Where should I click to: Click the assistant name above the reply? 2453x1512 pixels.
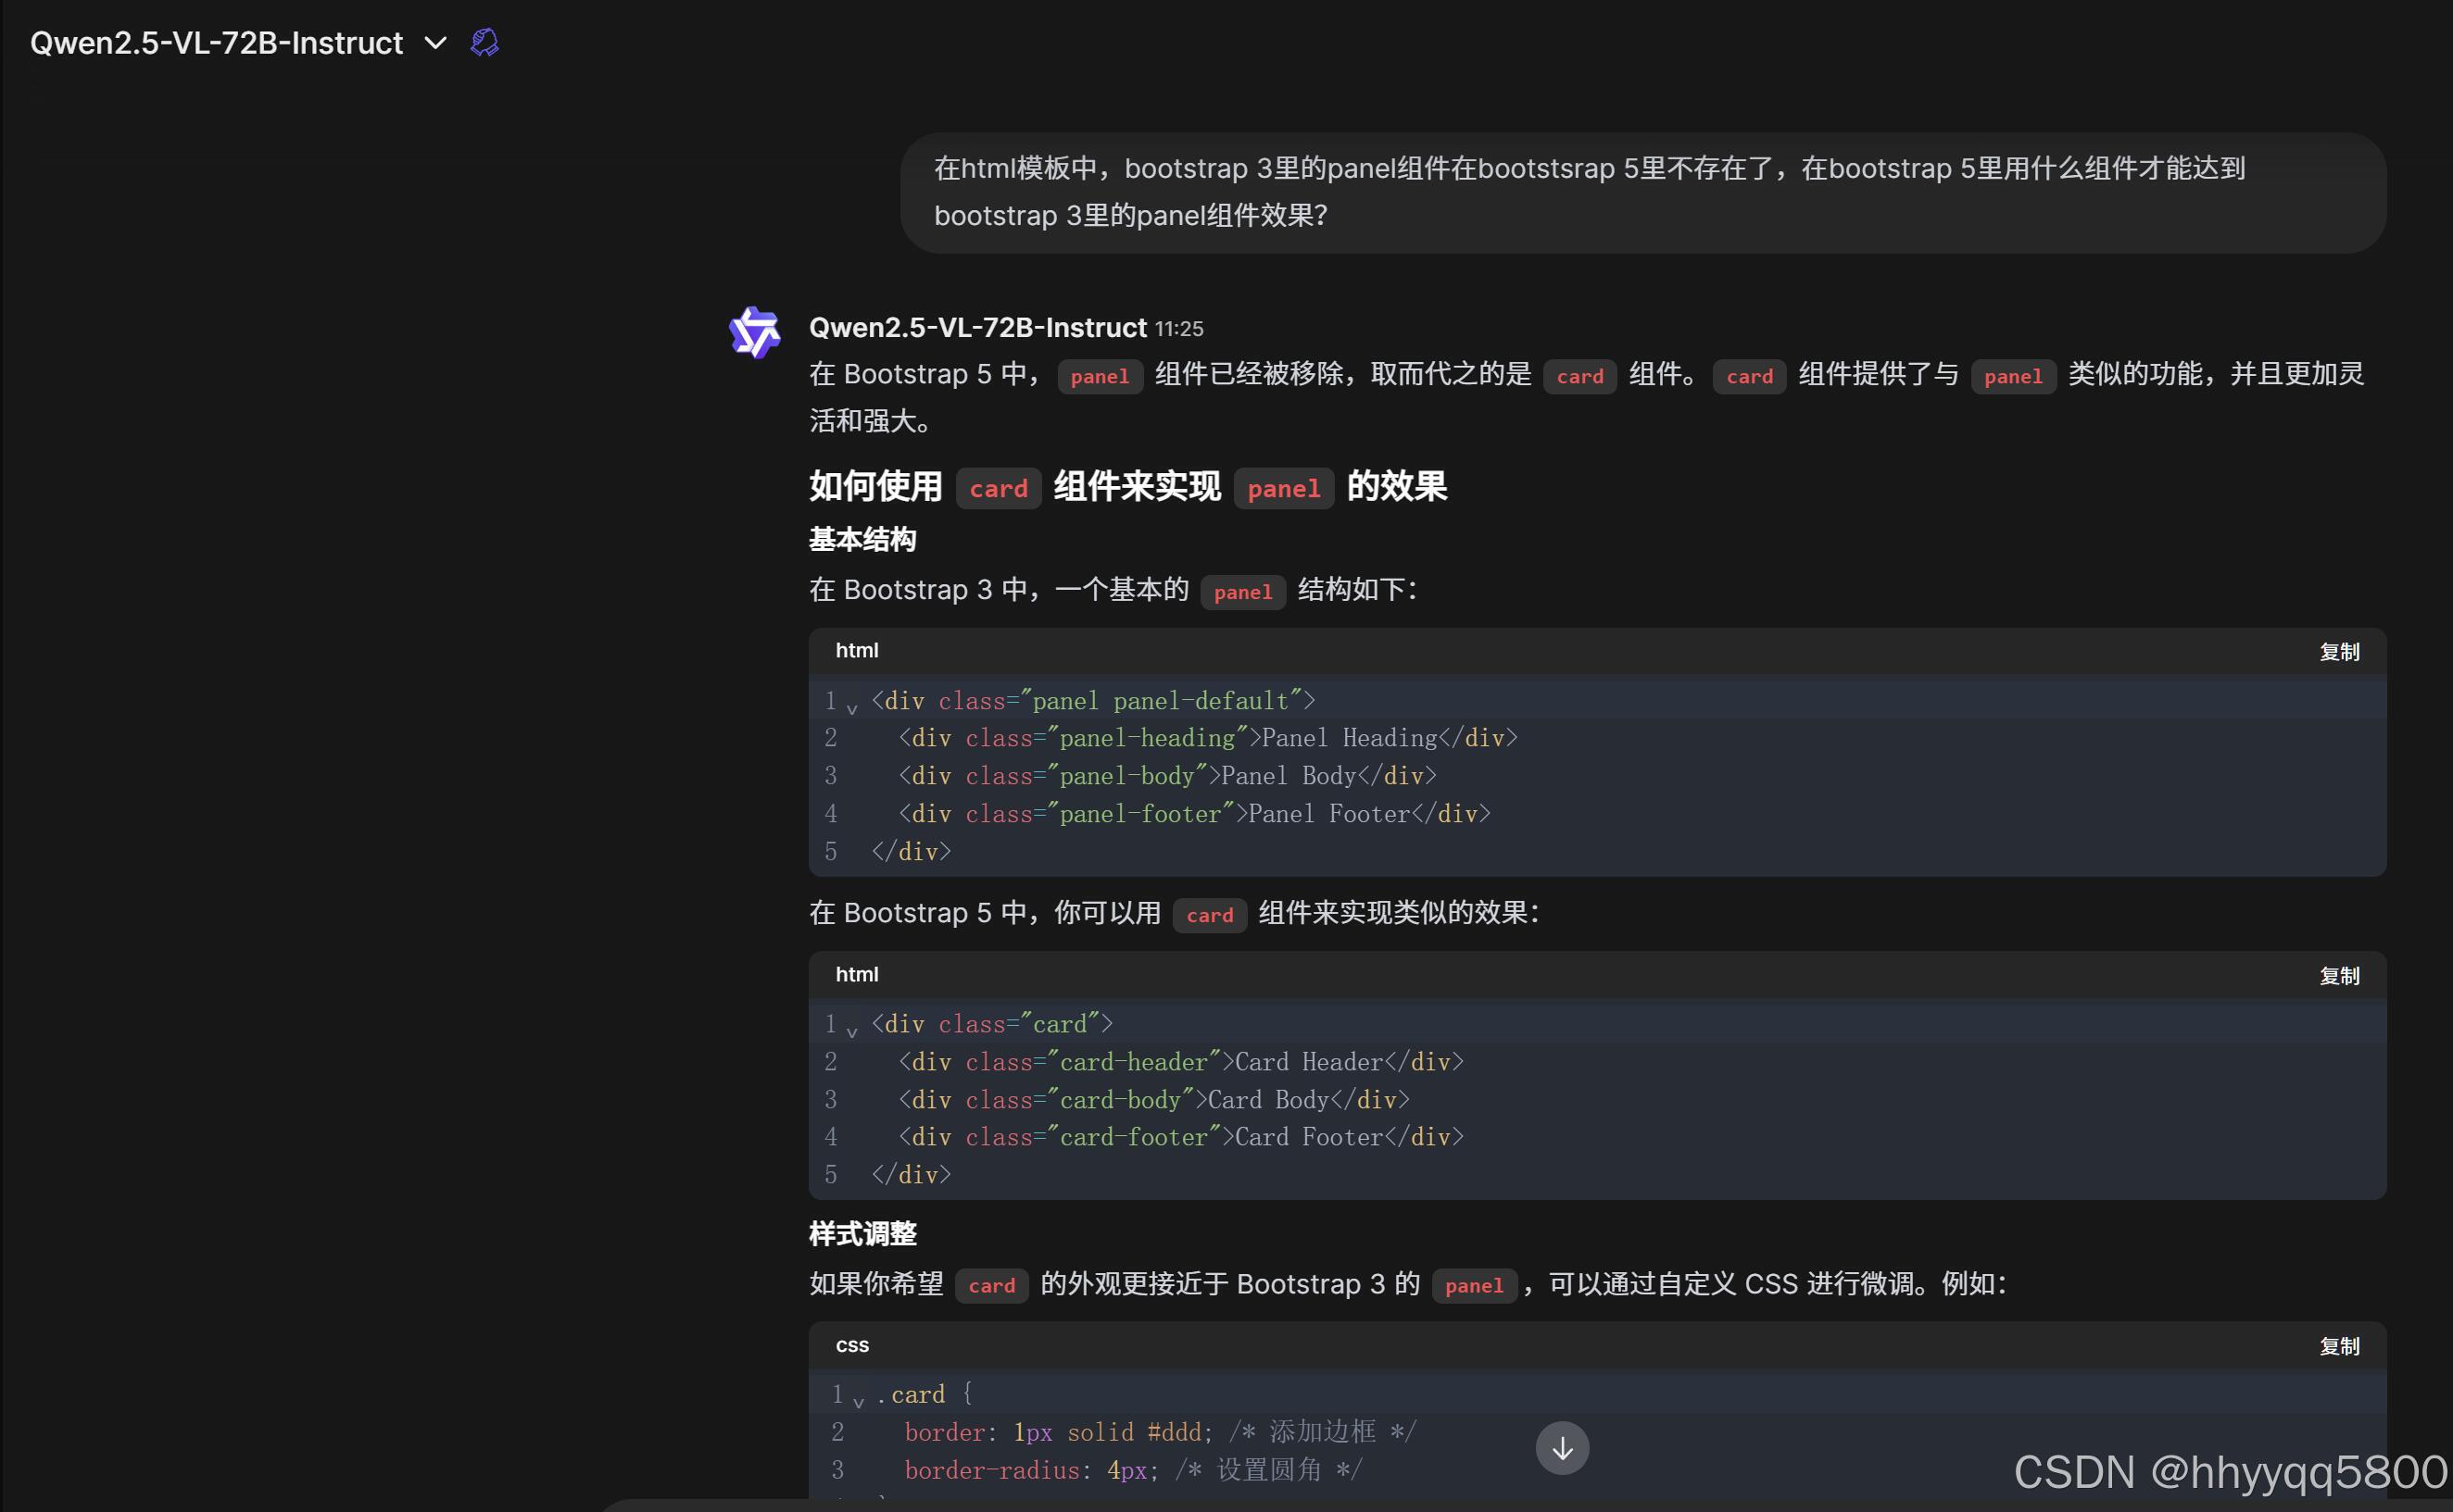976,328
